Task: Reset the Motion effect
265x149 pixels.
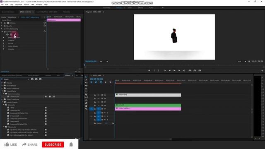Action: [45, 23]
